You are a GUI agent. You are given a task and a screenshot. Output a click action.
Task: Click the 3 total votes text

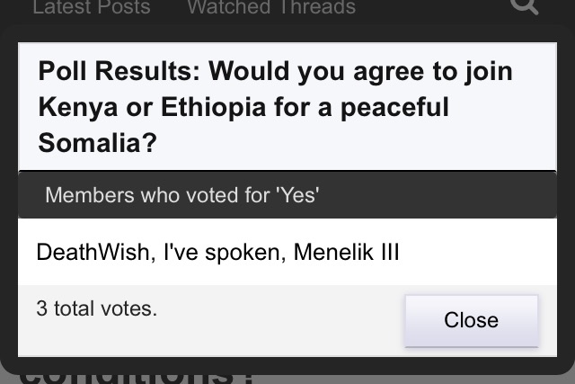tap(96, 309)
